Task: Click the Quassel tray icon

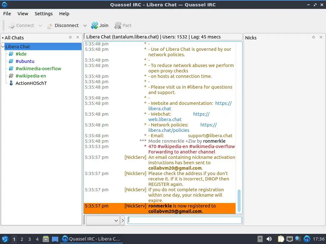Action: pos(307,239)
